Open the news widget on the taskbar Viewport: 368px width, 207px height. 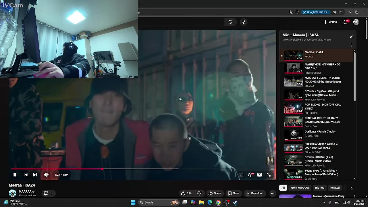tap(15, 202)
